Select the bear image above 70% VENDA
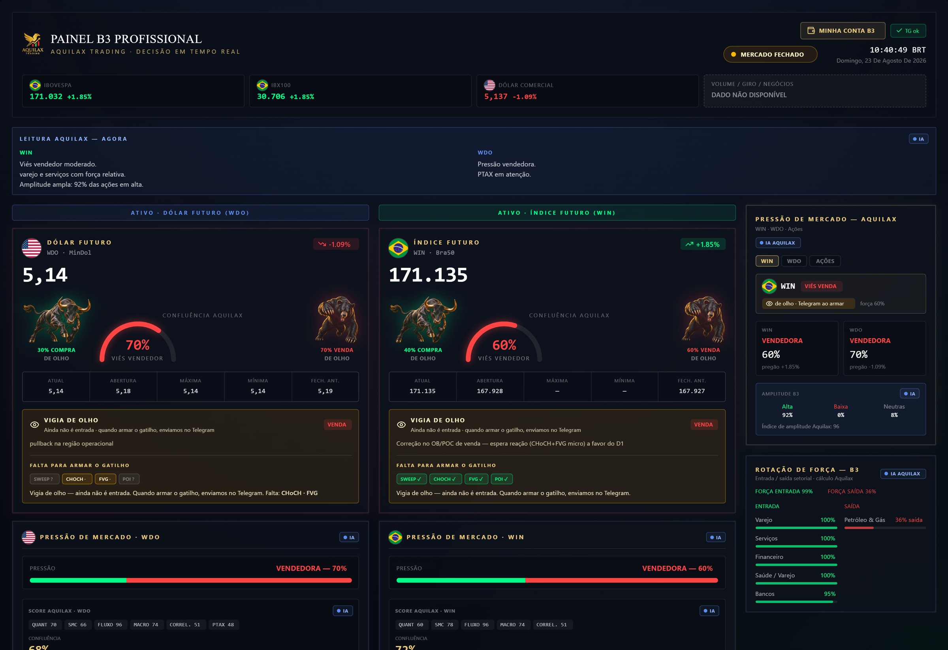 coord(337,320)
